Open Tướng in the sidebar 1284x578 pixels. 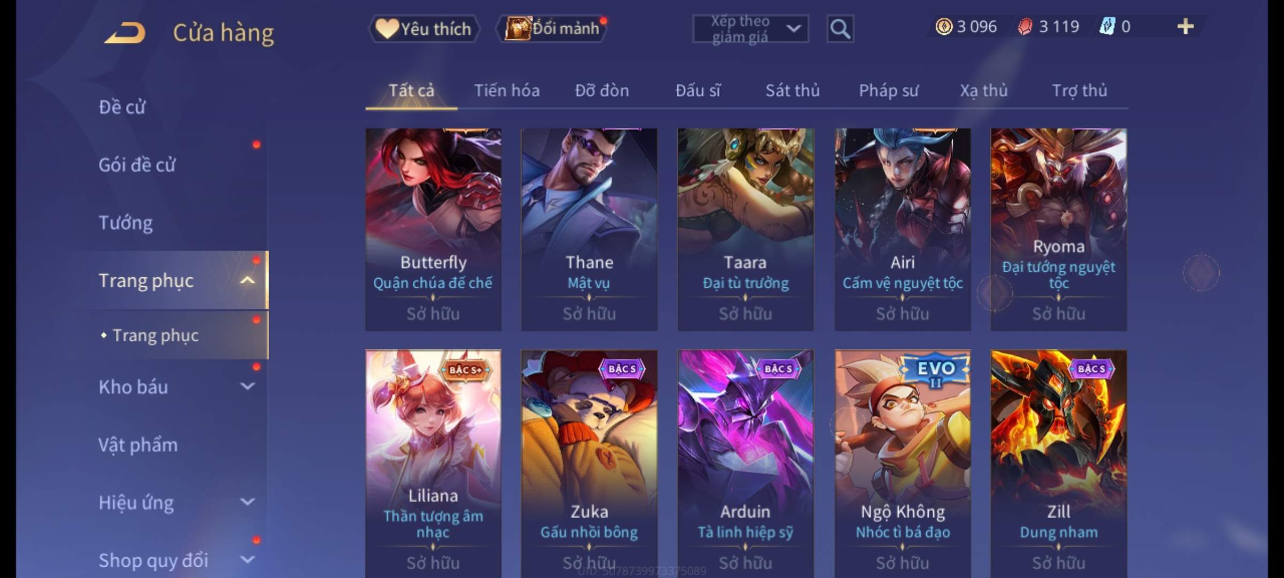(125, 222)
